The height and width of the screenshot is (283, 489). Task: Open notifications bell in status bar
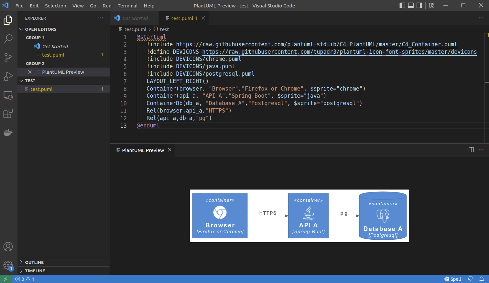pos(482,279)
